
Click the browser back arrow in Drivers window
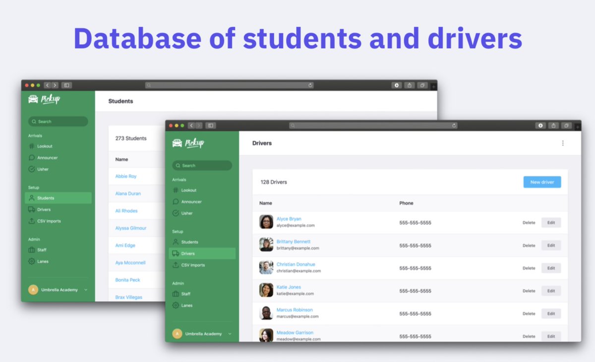pyautogui.click(x=191, y=126)
